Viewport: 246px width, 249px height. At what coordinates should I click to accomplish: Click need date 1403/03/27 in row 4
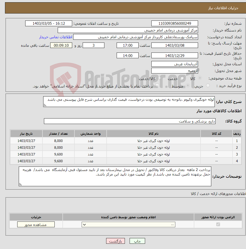click(x=26, y=161)
